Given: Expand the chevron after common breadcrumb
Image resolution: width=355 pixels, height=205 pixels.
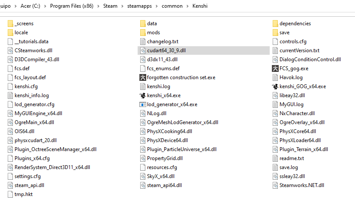Looking at the screenshot, I should [187, 6].
